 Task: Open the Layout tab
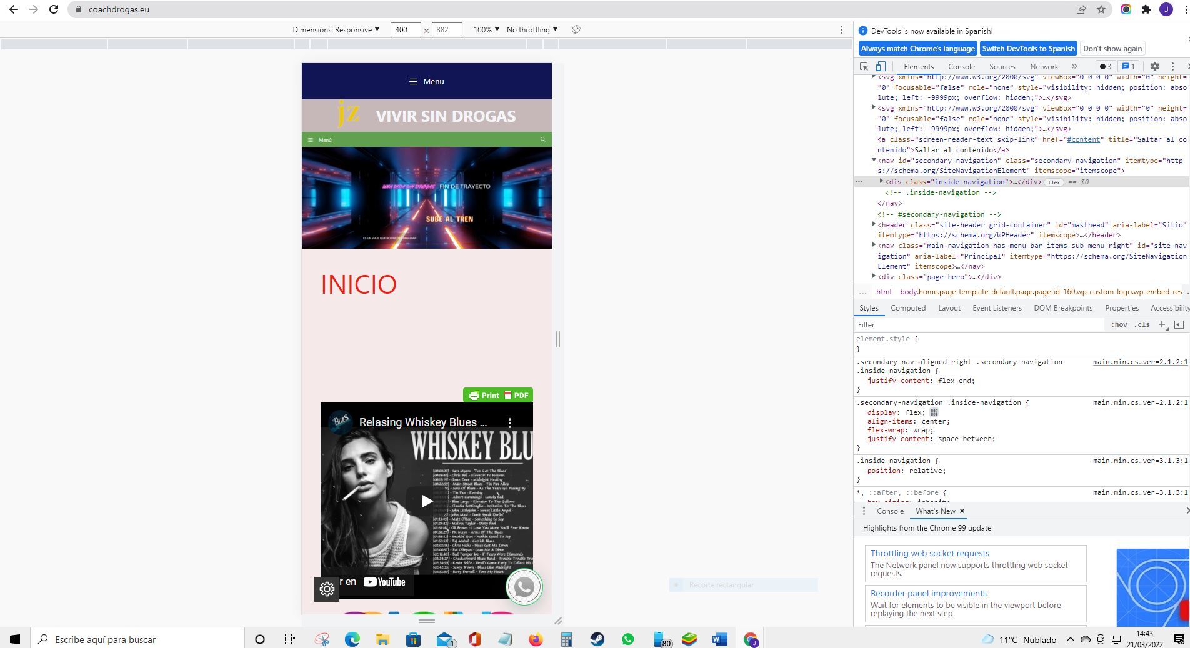(949, 308)
